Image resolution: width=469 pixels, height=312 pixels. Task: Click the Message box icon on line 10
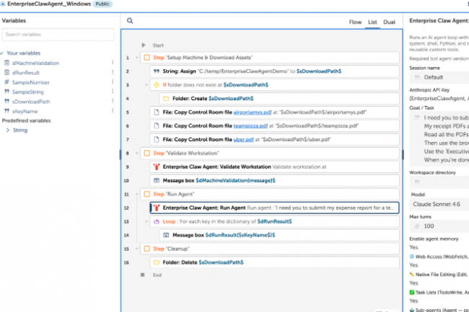pyautogui.click(x=157, y=181)
